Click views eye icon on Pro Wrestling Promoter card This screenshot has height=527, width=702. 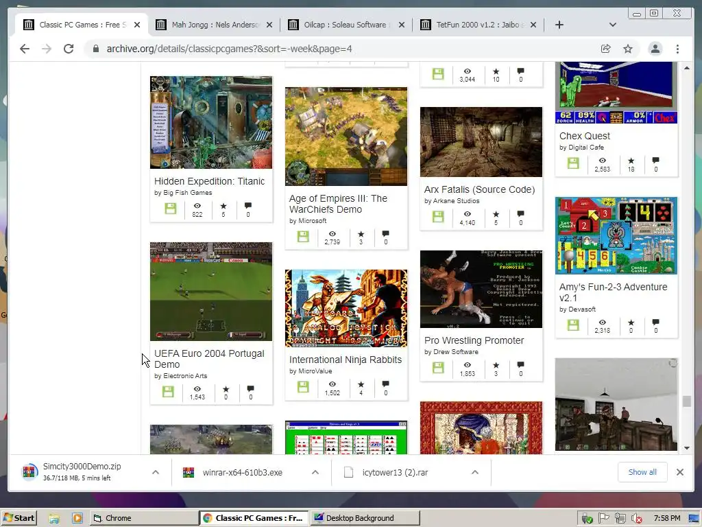pos(468,365)
